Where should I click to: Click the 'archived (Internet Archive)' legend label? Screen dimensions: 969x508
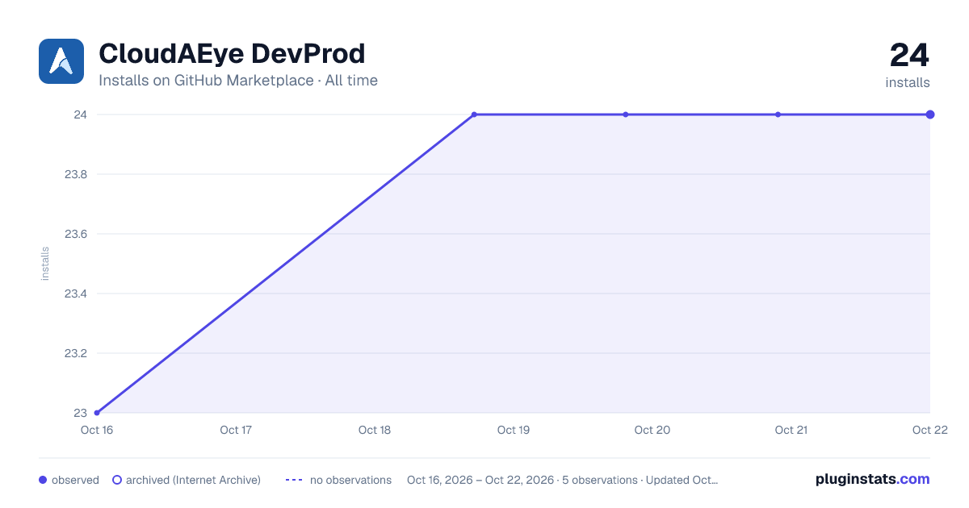click(193, 480)
